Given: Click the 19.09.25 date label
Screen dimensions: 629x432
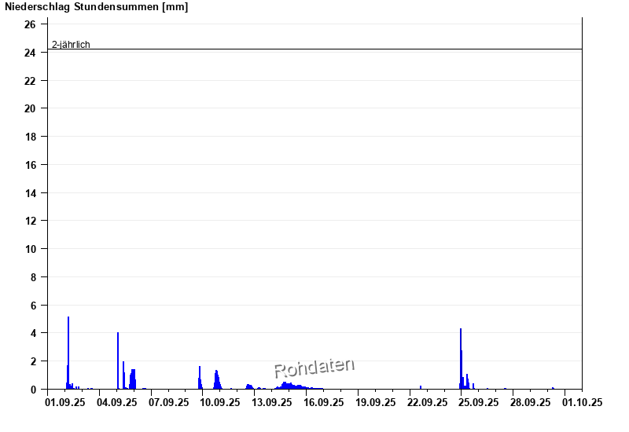Looking at the screenshot, I should click(x=376, y=402).
